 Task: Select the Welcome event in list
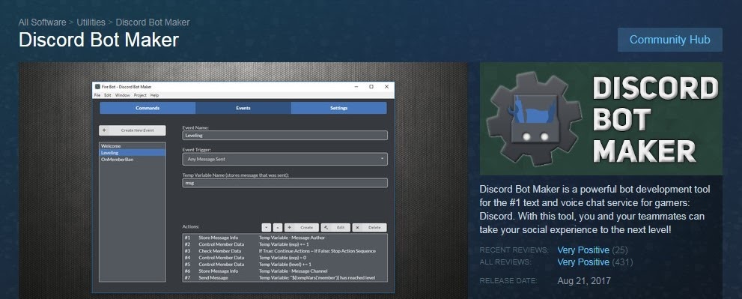click(x=133, y=146)
